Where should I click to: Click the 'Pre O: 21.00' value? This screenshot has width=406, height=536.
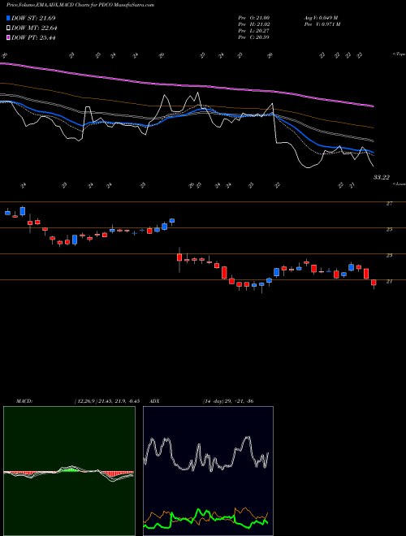click(254, 17)
